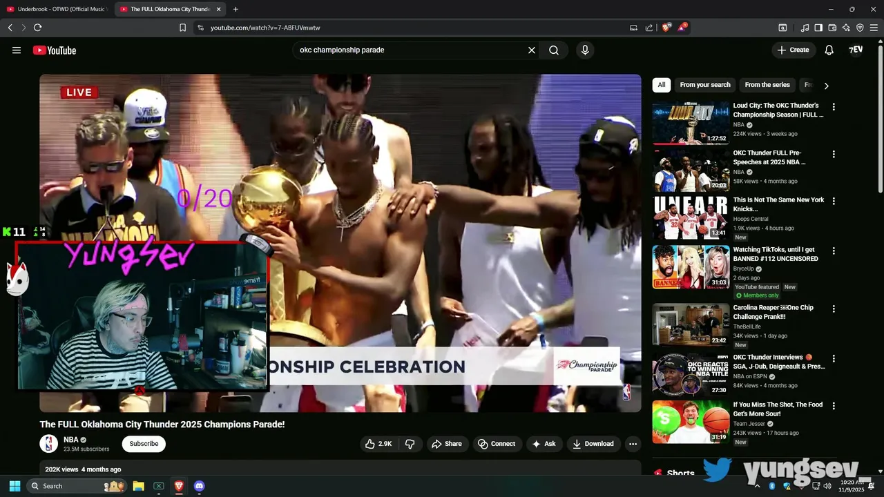Open options for Loud City video
The width and height of the screenshot is (884, 497).
(834, 107)
